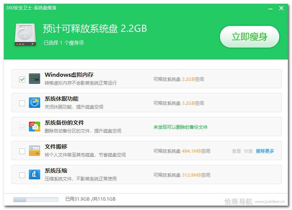Close the 360安全卫士 系统盘瘦身 window
Viewport: 292px width, 210px height.
click(x=281, y=8)
